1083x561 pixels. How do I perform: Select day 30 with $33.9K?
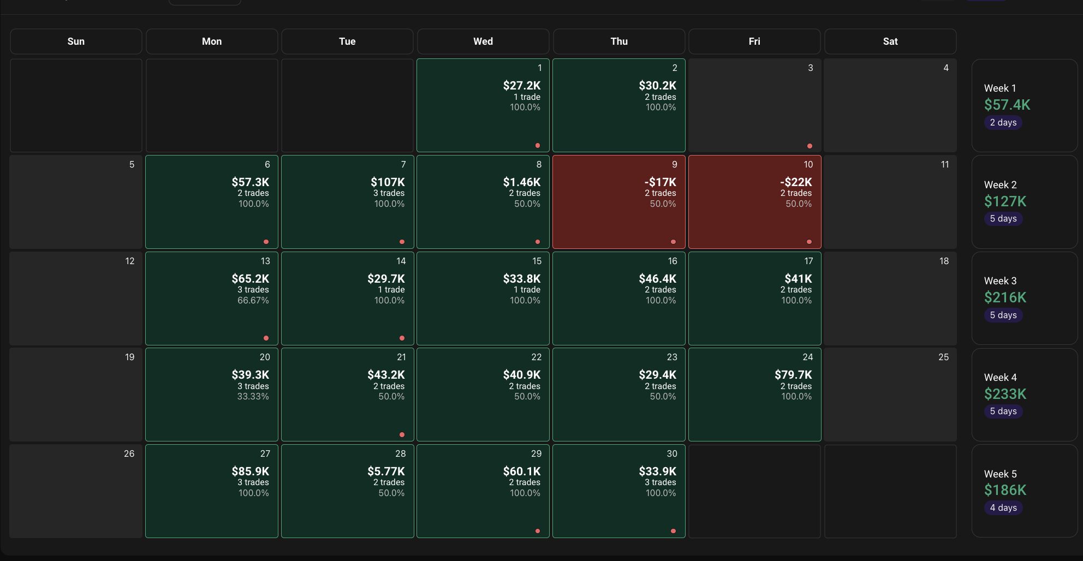tap(619, 491)
